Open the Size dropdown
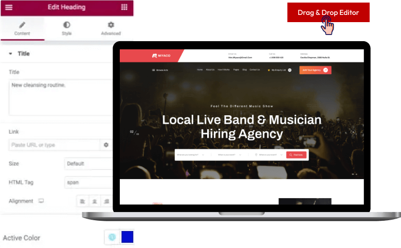401x248 pixels. [x=88, y=164]
